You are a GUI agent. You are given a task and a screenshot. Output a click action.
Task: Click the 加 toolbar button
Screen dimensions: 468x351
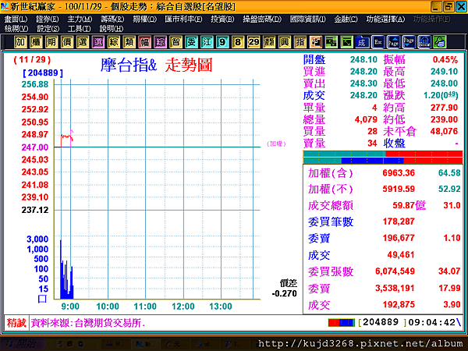pos(20,42)
